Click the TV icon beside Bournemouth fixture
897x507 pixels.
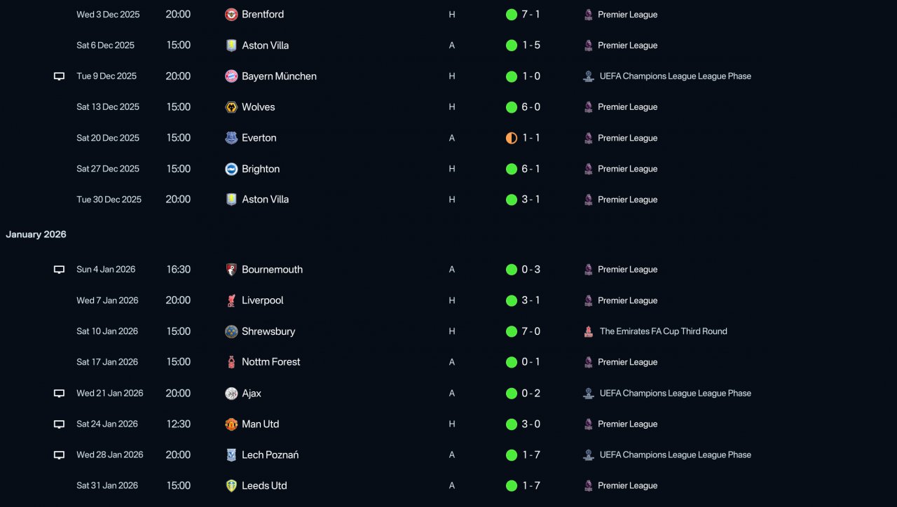[x=60, y=270]
